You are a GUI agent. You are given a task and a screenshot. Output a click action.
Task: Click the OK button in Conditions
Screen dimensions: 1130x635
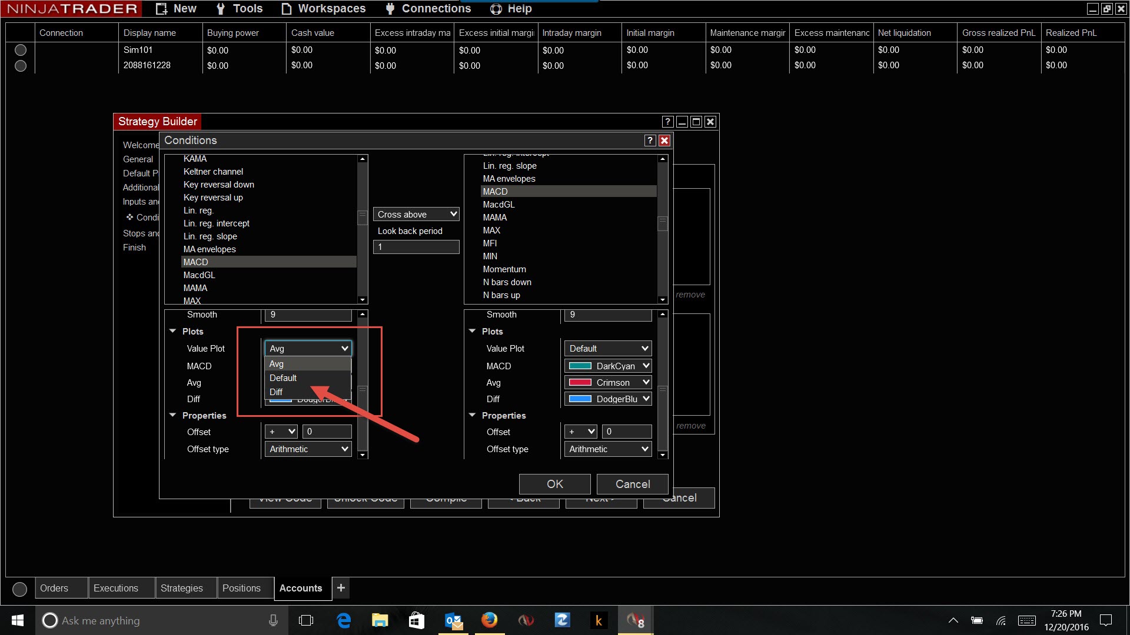(x=554, y=484)
